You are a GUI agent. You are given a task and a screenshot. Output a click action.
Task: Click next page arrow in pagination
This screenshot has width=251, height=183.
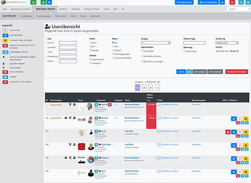tap(157, 88)
